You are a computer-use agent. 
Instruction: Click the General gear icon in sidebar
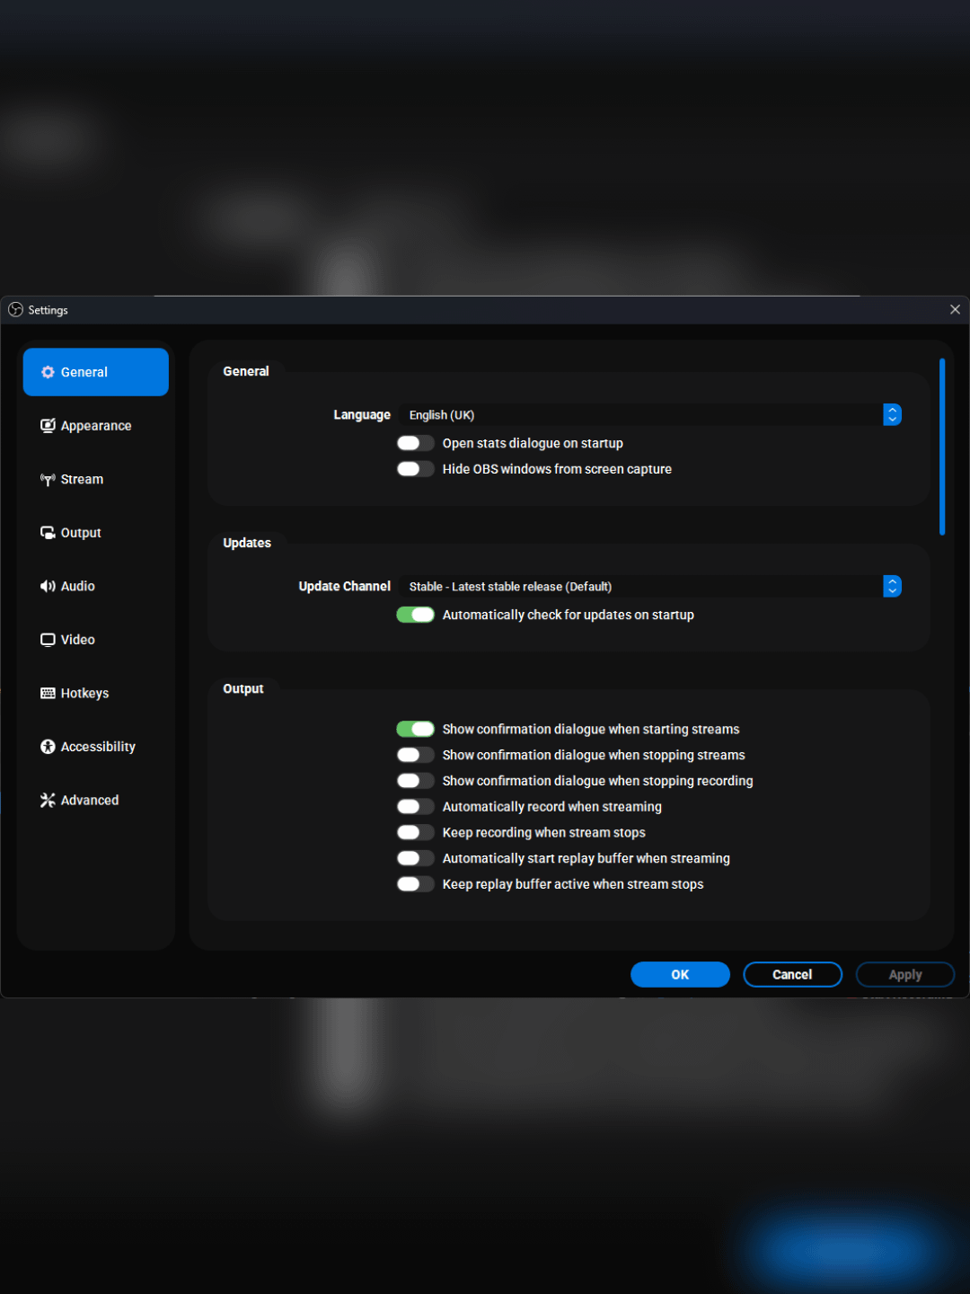(48, 372)
